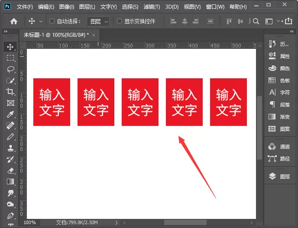The width and height of the screenshot is (298, 228).
Task: Click the share export icon
Action: [288, 21]
